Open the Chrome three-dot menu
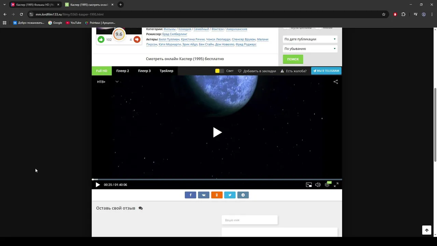The width and height of the screenshot is (437, 246). coord(432,14)
